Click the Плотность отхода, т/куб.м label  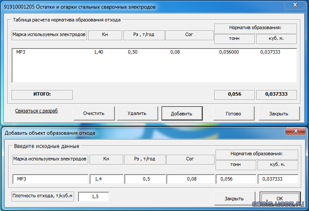(43, 196)
